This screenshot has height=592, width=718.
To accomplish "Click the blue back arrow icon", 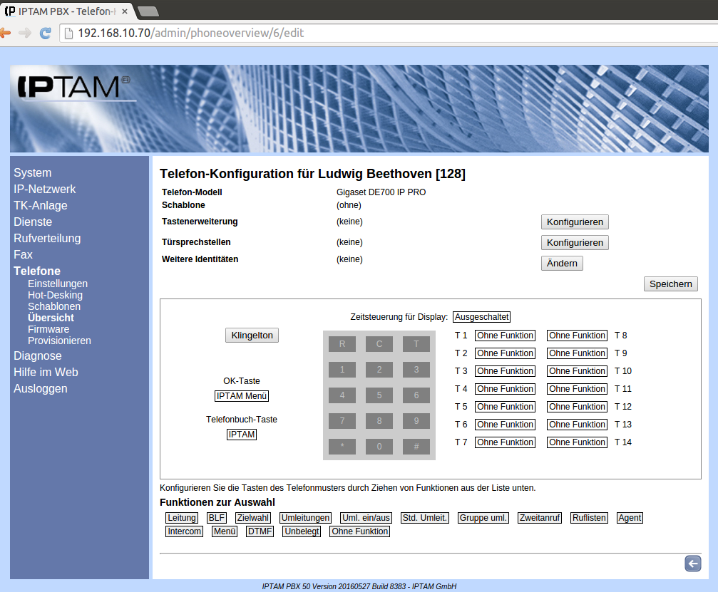I will point(692,564).
